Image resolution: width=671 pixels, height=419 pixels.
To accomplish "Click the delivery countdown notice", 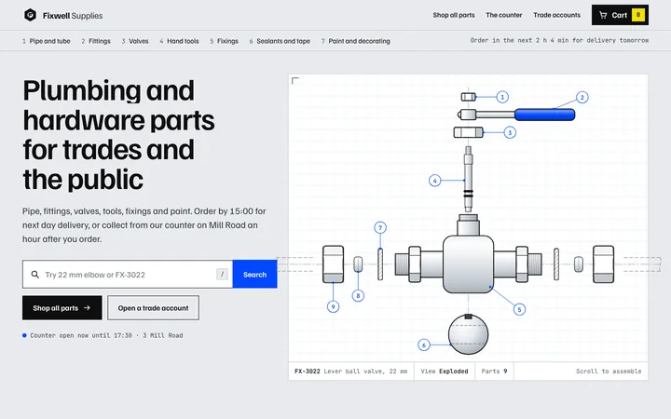I will [x=559, y=40].
